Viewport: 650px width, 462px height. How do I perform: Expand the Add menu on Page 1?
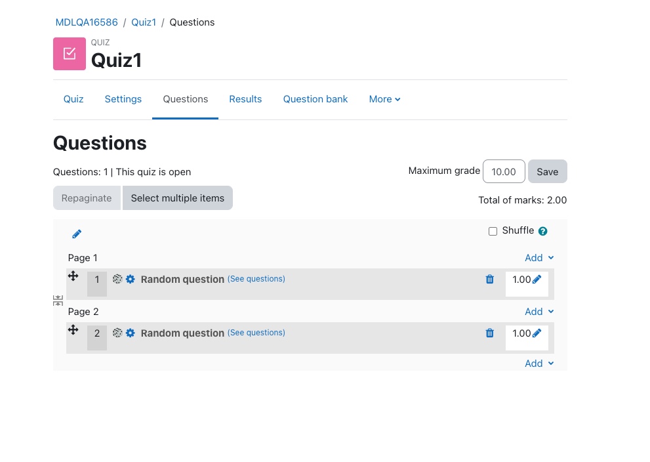pos(539,258)
